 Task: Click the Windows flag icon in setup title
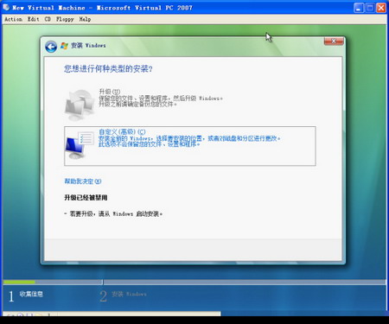point(64,46)
